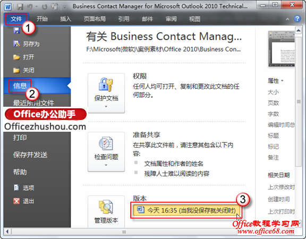The height and width of the screenshot is (239, 306).
Task: Choose 另存为 in backstage menu
Action: coord(27,44)
